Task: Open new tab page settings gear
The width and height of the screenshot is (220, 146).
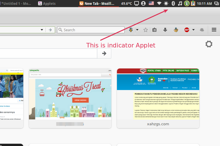Action: (209, 44)
